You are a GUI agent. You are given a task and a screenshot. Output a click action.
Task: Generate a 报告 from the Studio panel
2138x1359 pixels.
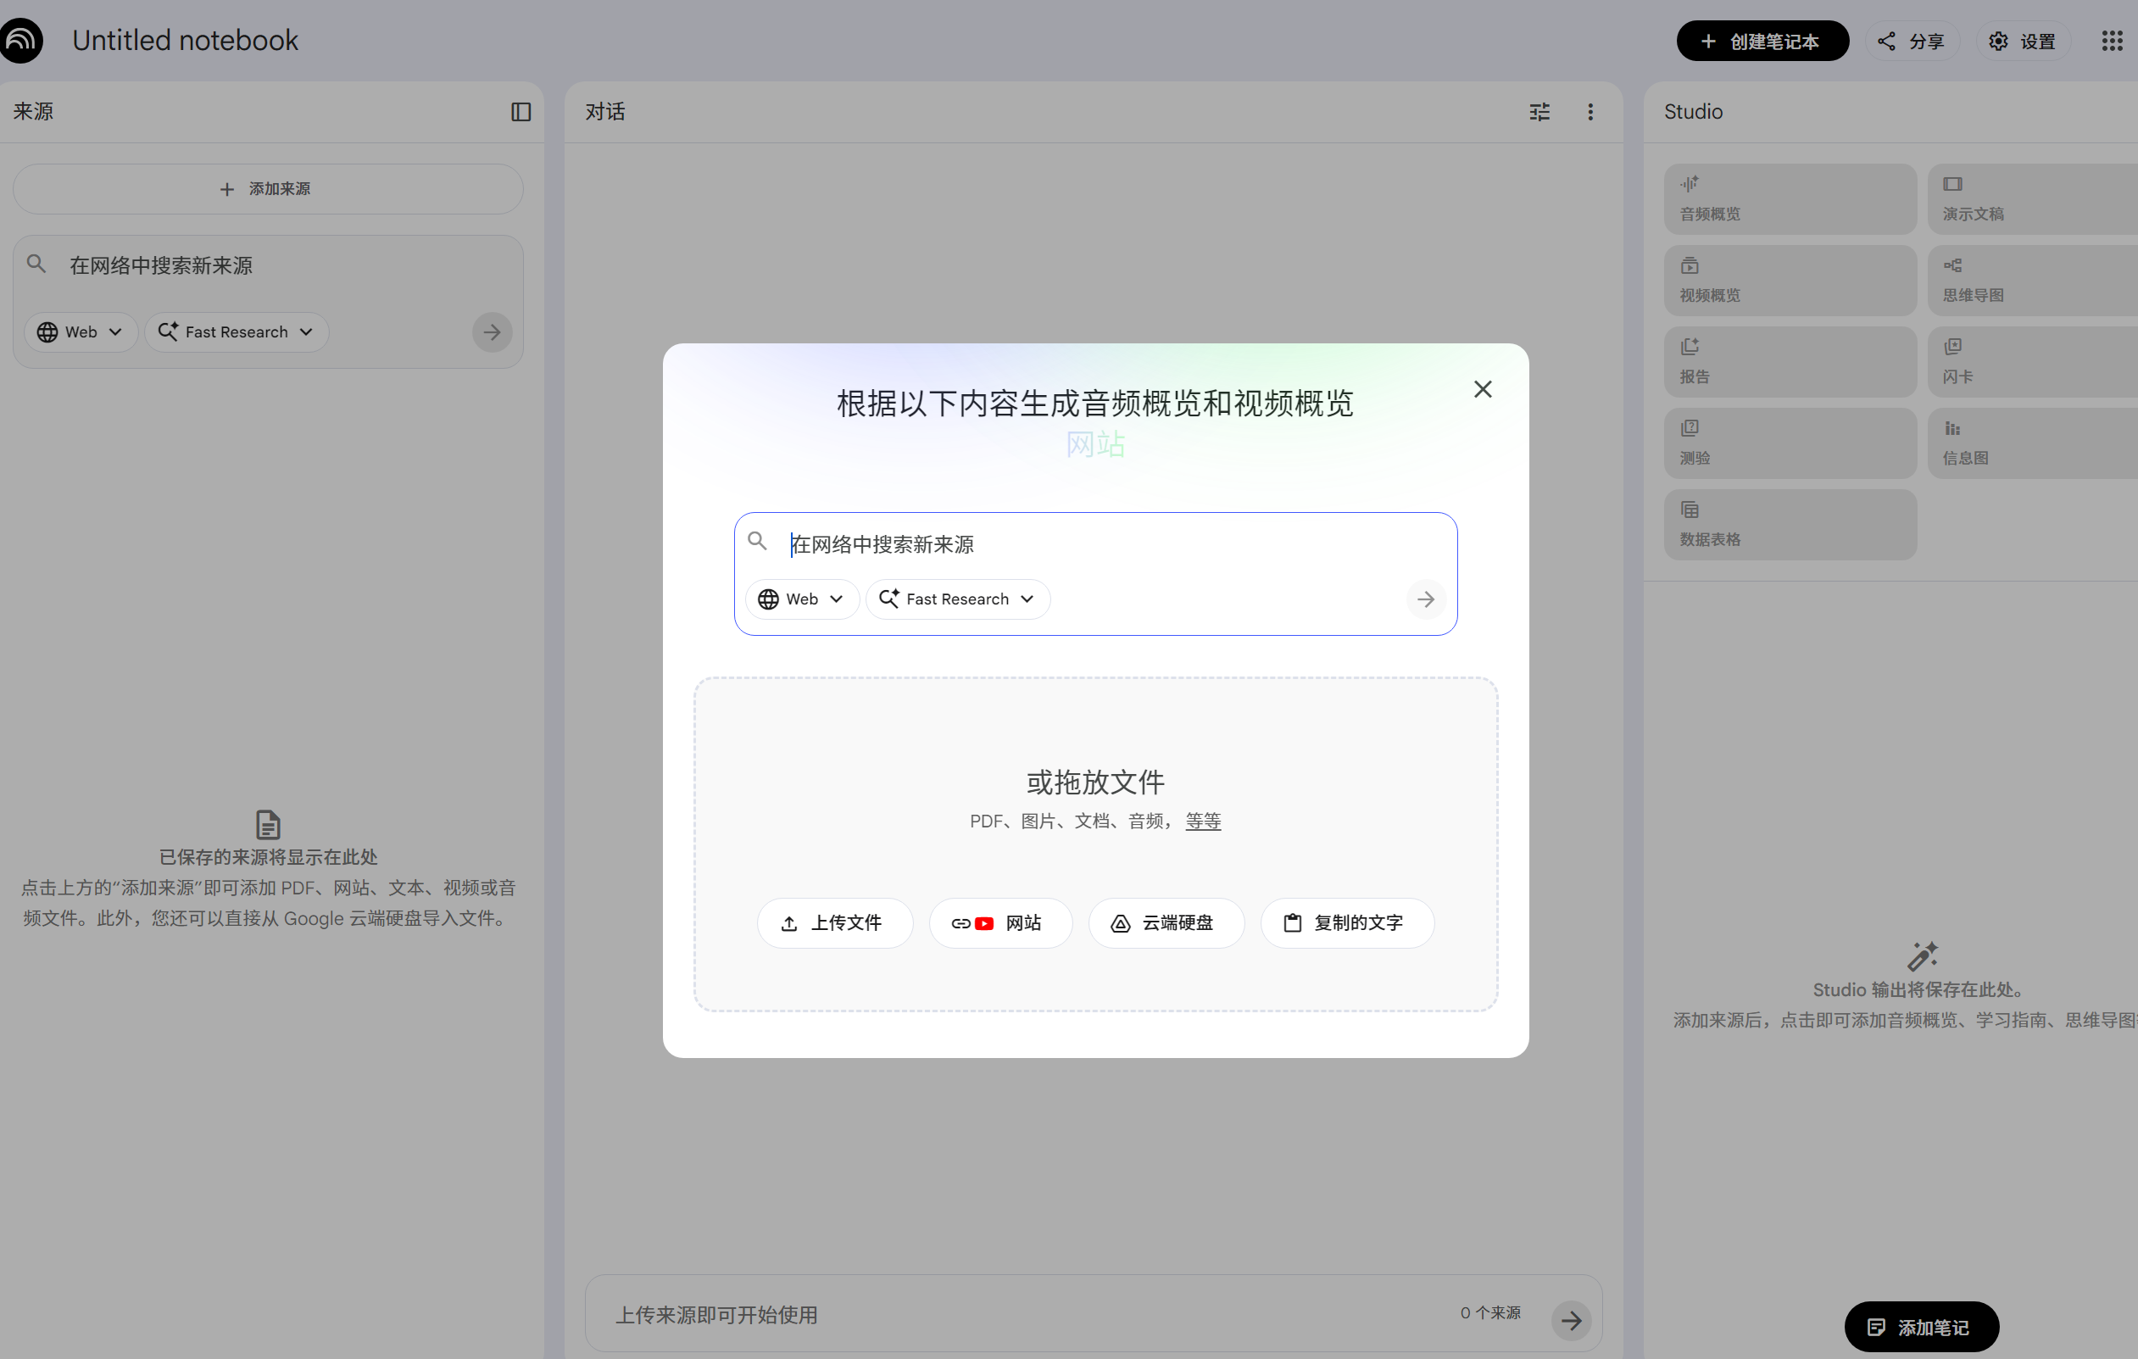pos(1789,361)
